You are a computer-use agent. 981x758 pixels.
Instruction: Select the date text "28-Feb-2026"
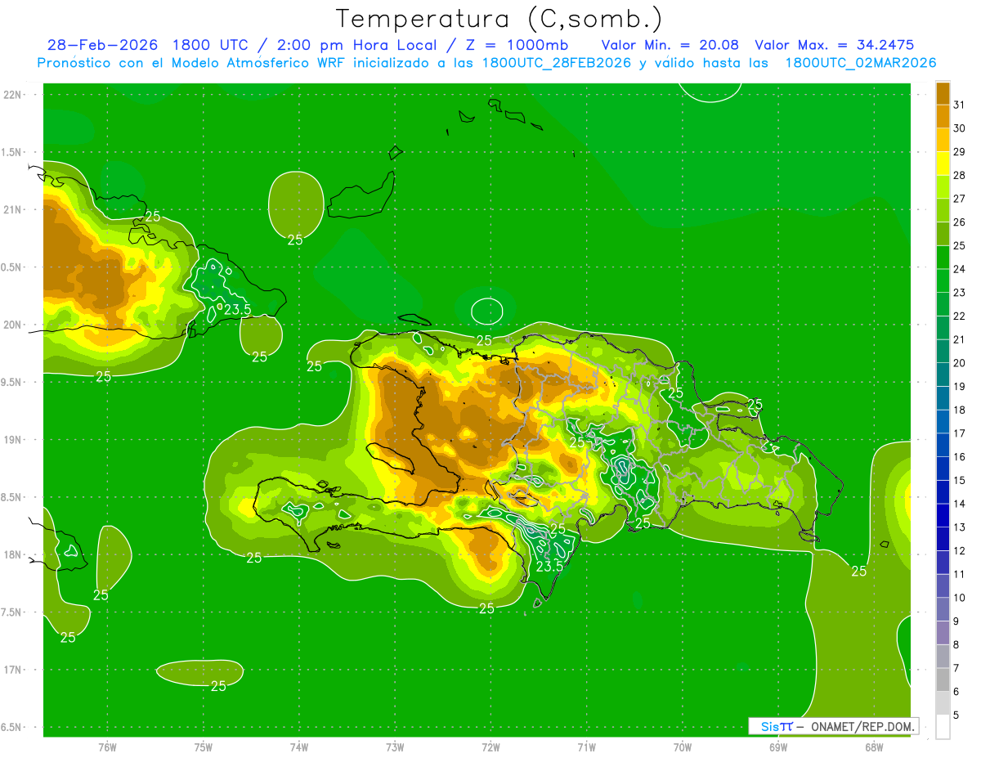coord(104,45)
